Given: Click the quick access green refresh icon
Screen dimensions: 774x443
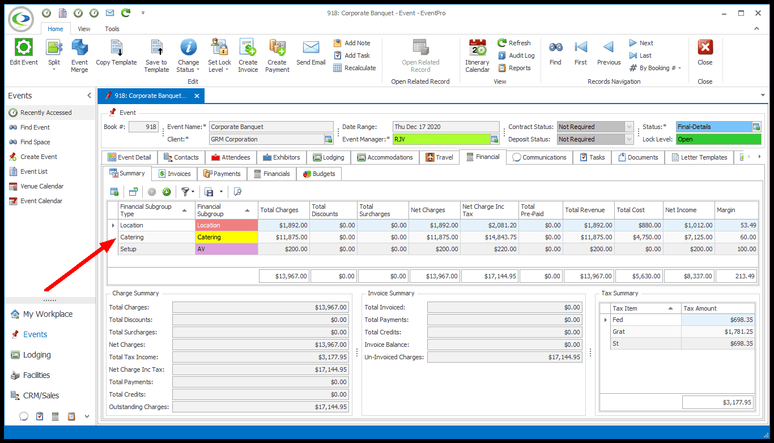Looking at the screenshot, I should (x=126, y=12).
